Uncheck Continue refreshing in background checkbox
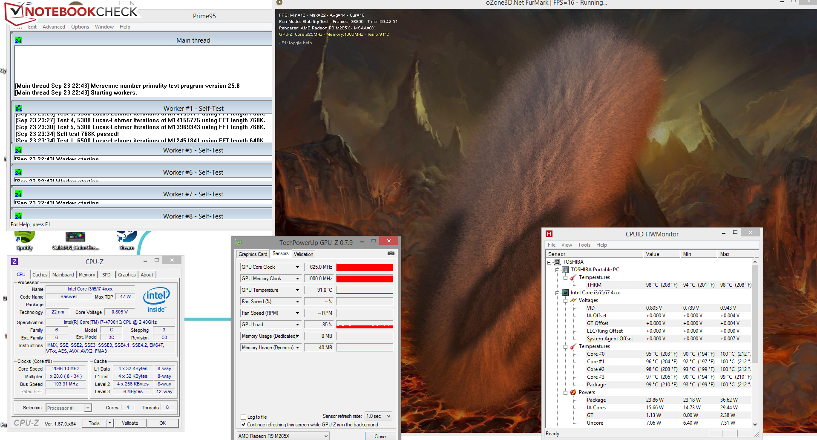817x440 pixels. 244,425
